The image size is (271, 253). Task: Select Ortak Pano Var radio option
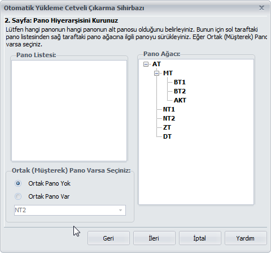(18, 196)
